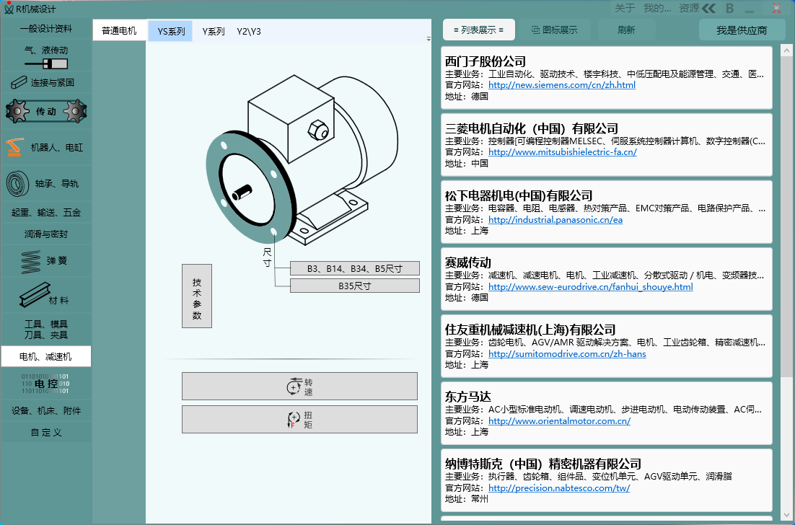Viewport: 795px width, 525px height.
Task: Open the Siemens website link
Action: 562,84
